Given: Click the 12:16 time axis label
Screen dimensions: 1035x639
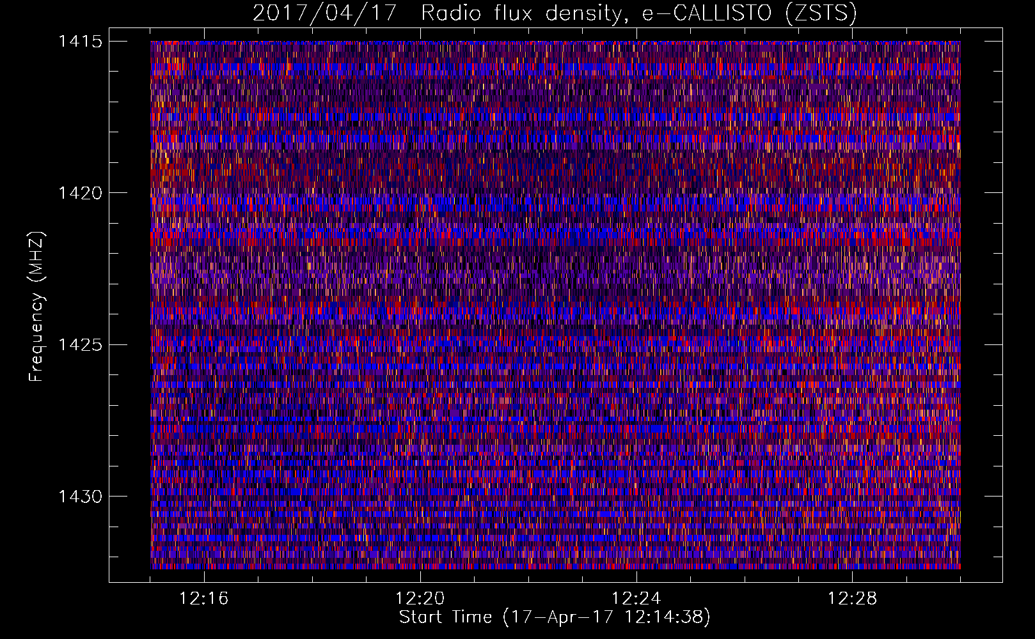Looking at the screenshot, I should pyautogui.click(x=204, y=599).
